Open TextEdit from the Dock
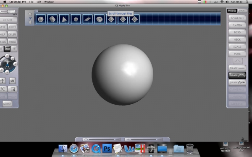 118,149
